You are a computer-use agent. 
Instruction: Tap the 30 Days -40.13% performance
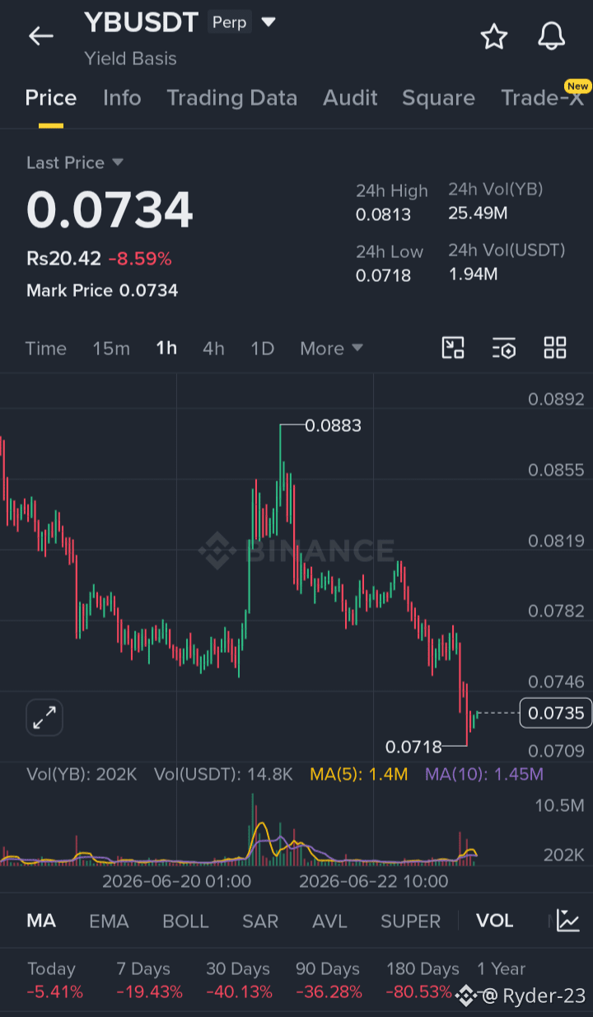click(239, 981)
